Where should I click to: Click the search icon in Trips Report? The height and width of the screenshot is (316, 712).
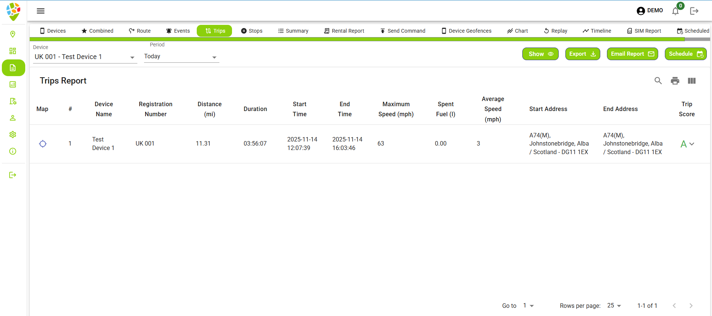tap(658, 81)
